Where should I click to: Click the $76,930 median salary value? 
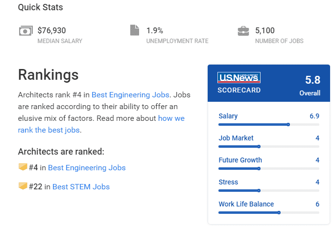pyautogui.click(x=51, y=30)
